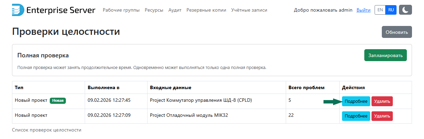Open the Аудит menu item
Image resolution: width=424 pixels, height=139 pixels.
175,10
